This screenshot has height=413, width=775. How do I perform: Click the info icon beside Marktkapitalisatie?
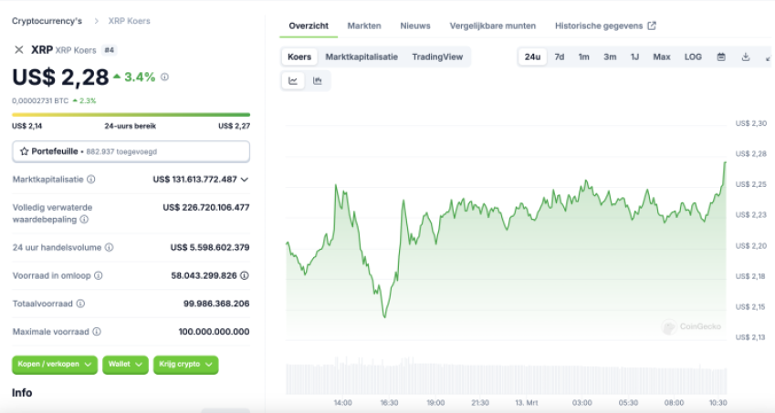click(x=91, y=179)
